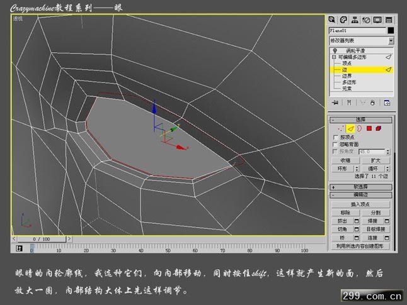Select the 元素 sub-object level in stack
407x305 pixels.
pos(347,89)
